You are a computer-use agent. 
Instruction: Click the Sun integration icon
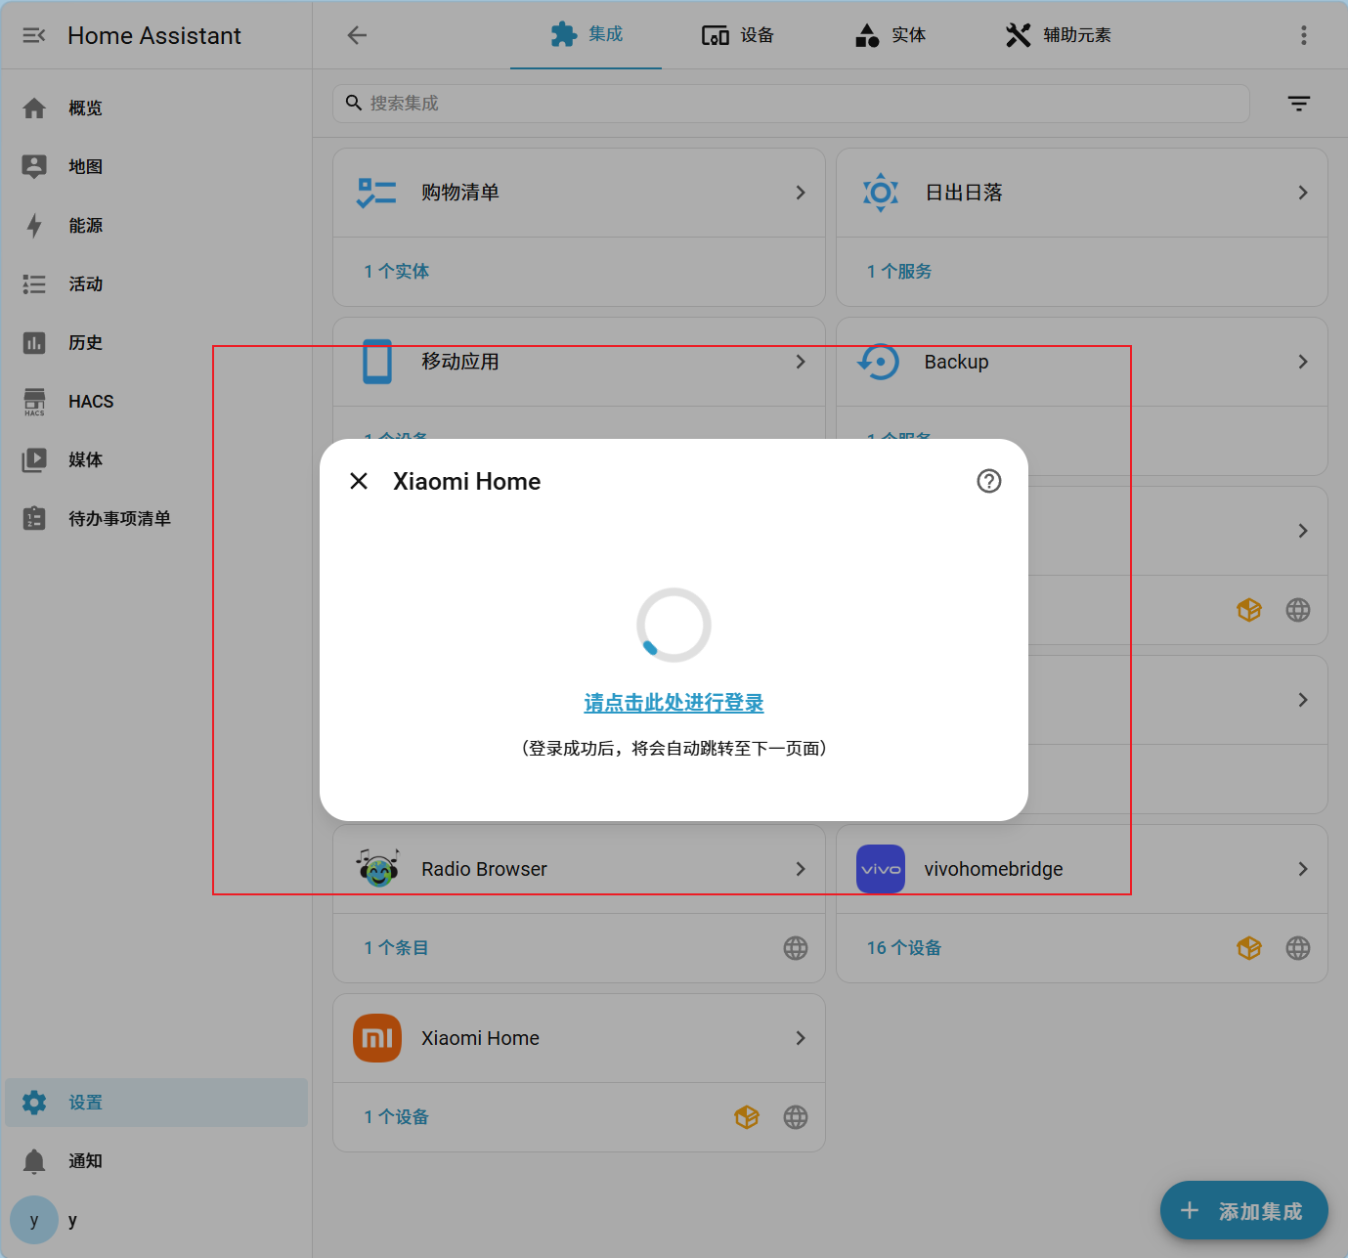point(881,193)
